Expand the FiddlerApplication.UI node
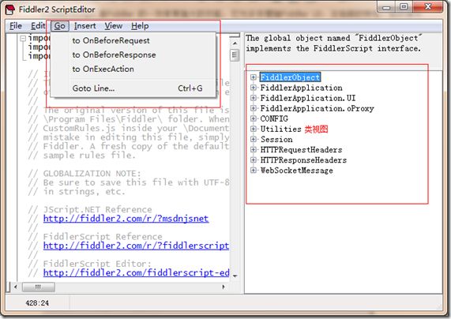 (x=254, y=98)
